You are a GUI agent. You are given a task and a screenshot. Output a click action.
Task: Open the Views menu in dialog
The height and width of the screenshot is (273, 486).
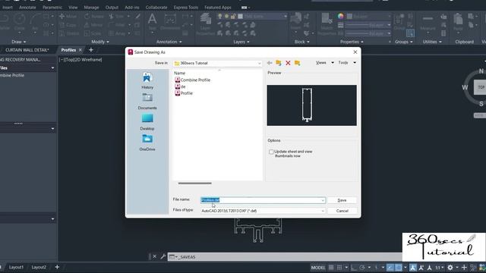coord(321,63)
